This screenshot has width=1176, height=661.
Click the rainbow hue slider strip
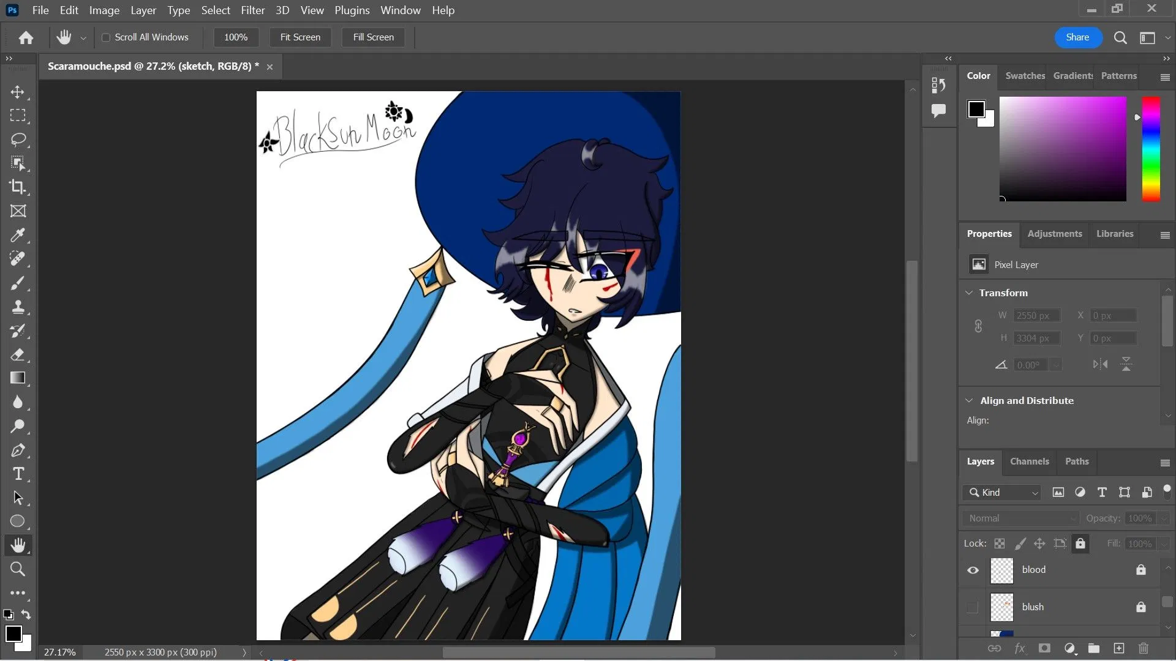pyautogui.click(x=1150, y=149)
